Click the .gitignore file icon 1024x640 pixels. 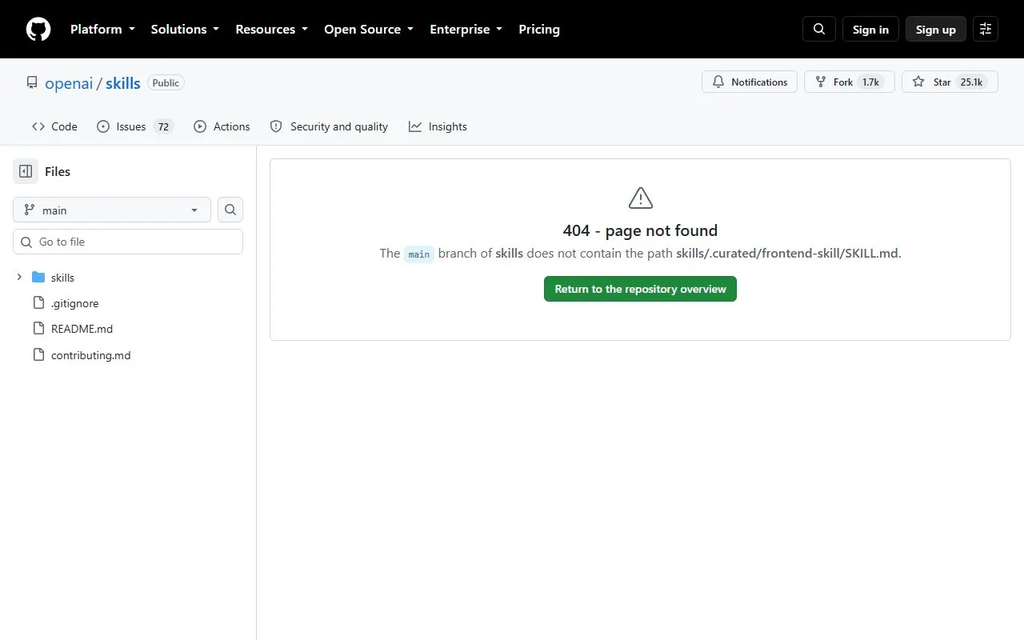coord(38,303)
